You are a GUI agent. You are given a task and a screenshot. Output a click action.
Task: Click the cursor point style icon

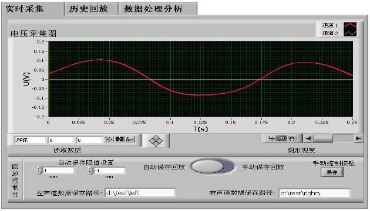pos(119,139)
